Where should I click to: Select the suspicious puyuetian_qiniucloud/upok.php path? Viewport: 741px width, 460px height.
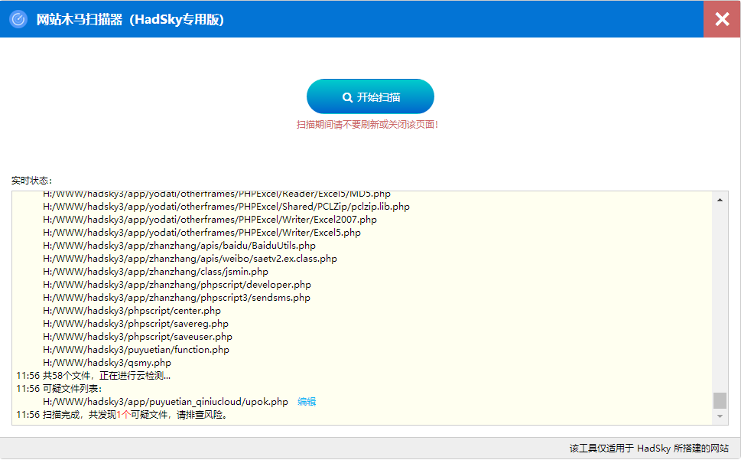click(x=165, y=402)
